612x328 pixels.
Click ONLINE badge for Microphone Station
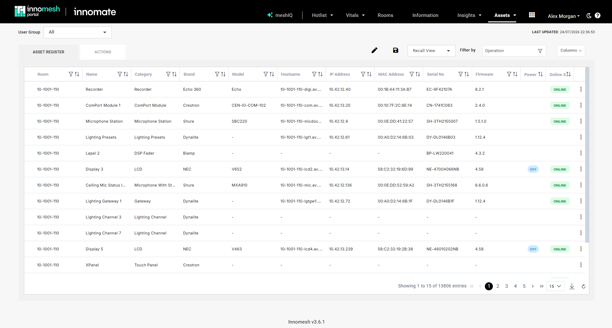point(560,121)
